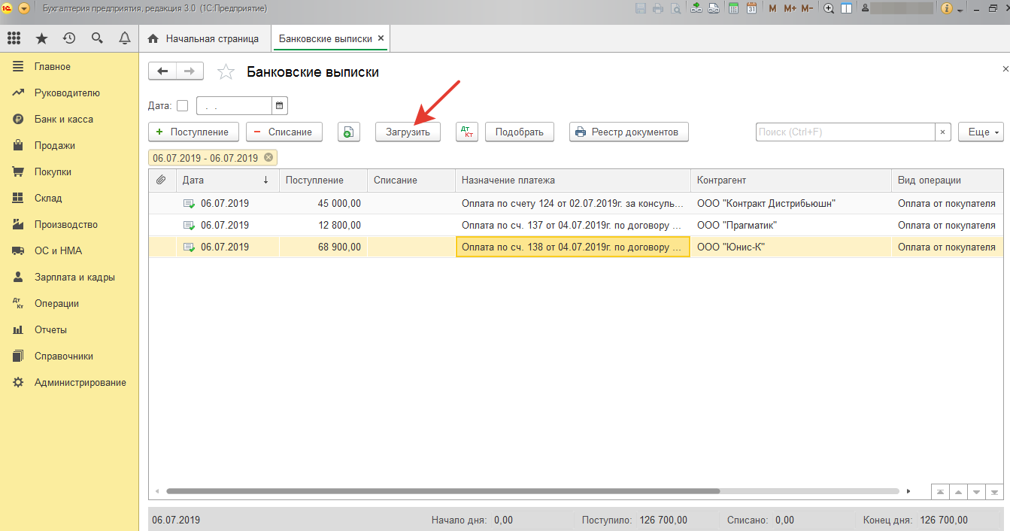Viewport: 1010px width, 531px height.
Task: Open the information (i) icon
Action: (x=946, y=8)
